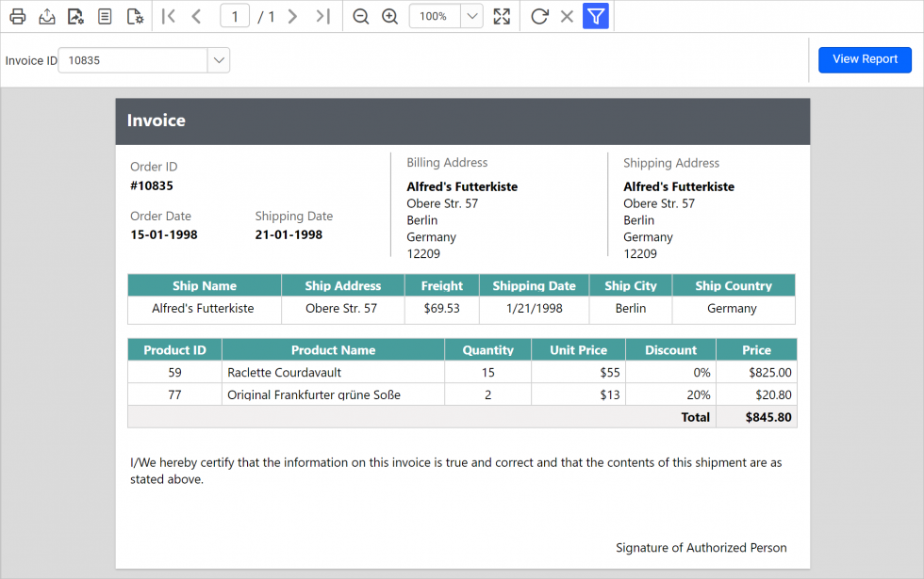Click the Original Frankfurter grüne Soße cell
924x579 pixels.
point(334,394)
